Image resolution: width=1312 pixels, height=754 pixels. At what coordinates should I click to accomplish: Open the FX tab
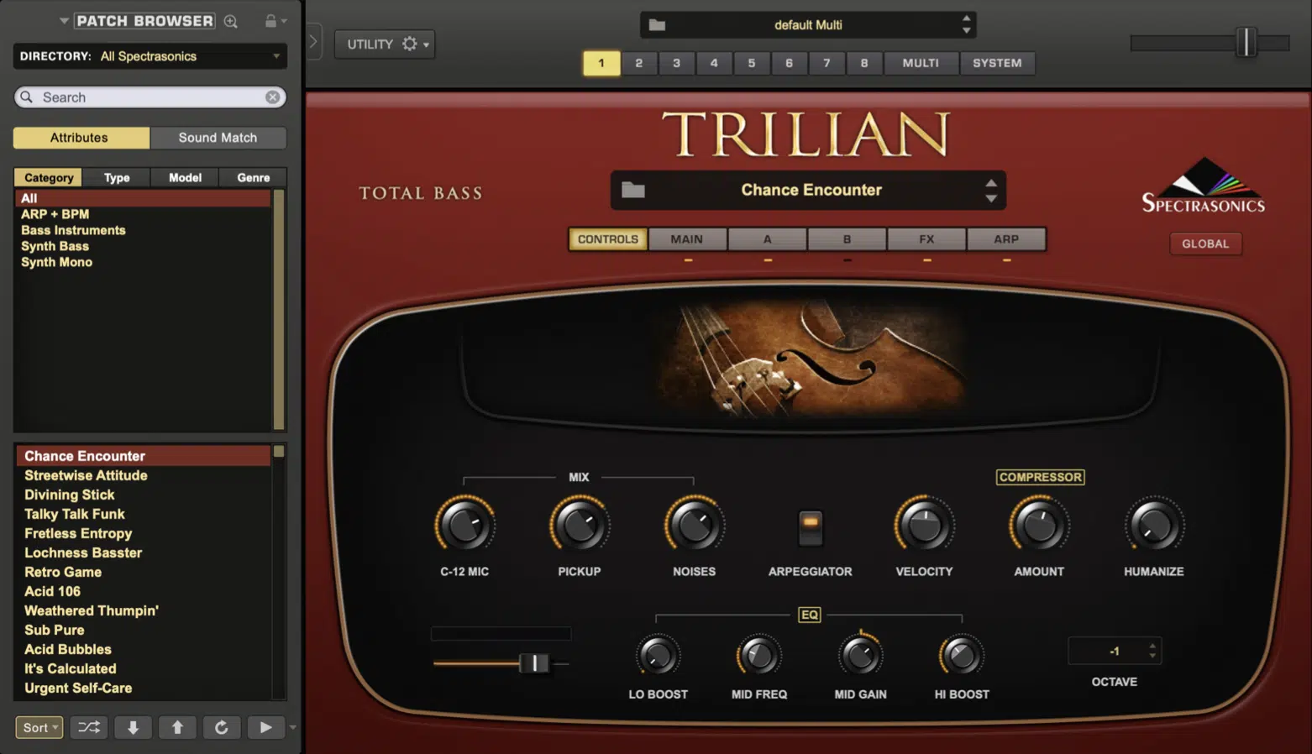[926, 239]
